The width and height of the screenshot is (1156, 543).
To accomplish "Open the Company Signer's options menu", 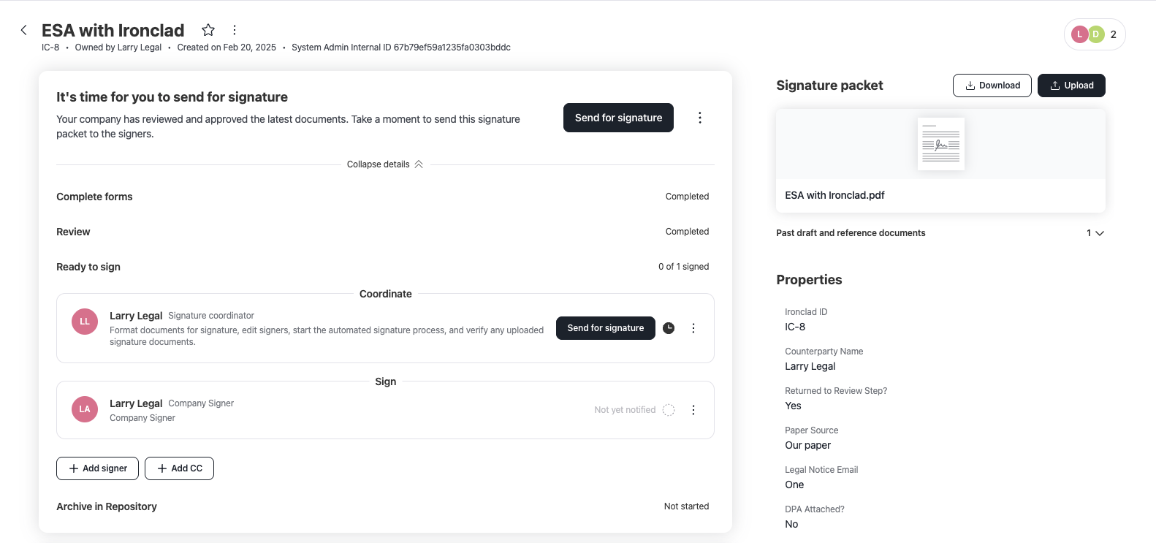I will (693, 409).
